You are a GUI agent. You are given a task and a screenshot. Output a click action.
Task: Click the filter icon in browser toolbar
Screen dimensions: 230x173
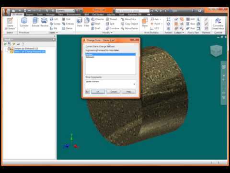click(x=14, y=44)
